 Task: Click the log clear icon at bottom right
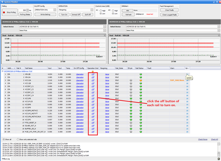point(219,159)
